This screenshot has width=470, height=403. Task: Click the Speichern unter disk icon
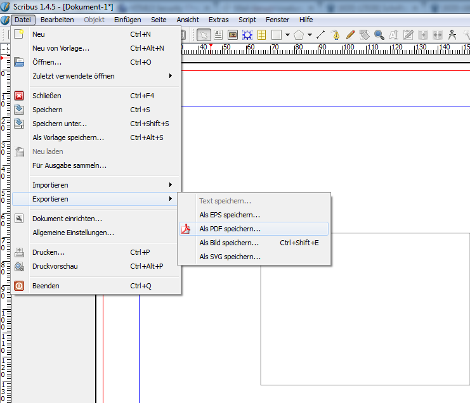click(x=19, y=124)
